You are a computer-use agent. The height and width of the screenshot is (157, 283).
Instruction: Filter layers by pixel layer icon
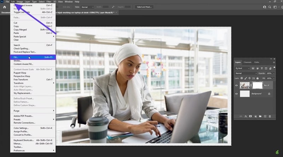click(253, 68)
